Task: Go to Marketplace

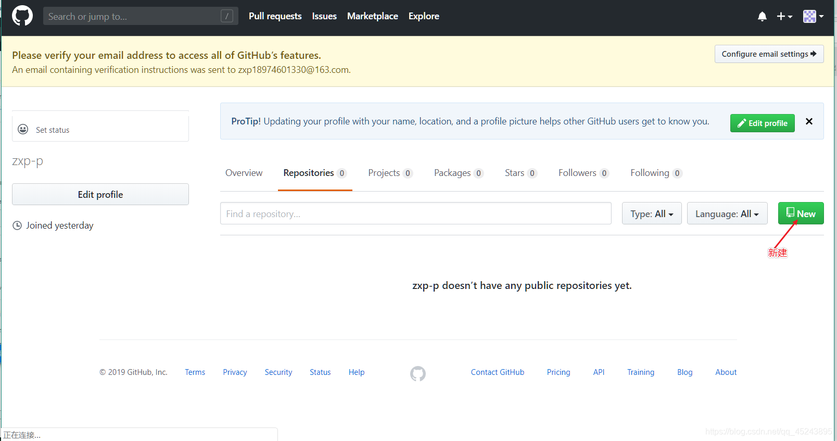Action: 373,16
